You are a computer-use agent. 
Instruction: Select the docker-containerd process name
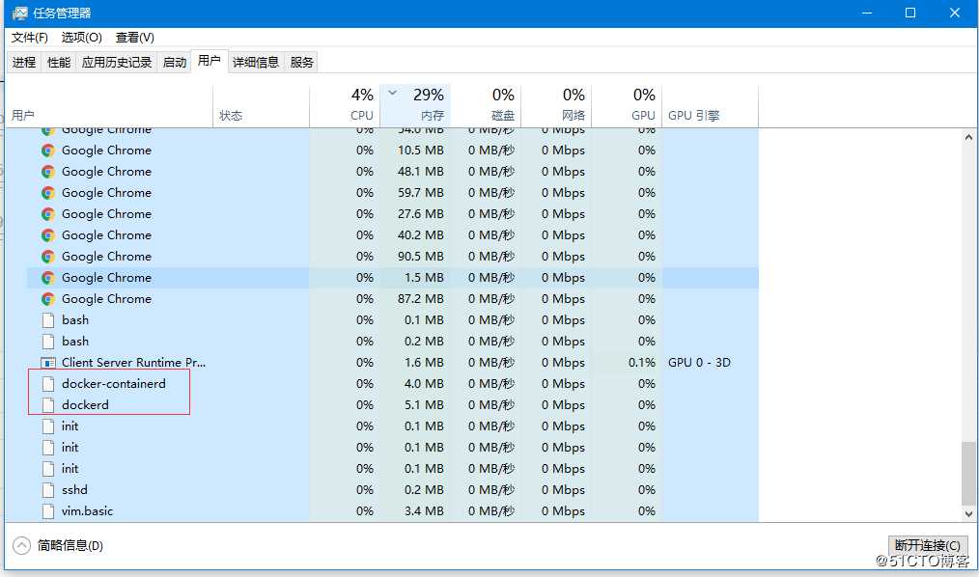[x=114, y=384]
